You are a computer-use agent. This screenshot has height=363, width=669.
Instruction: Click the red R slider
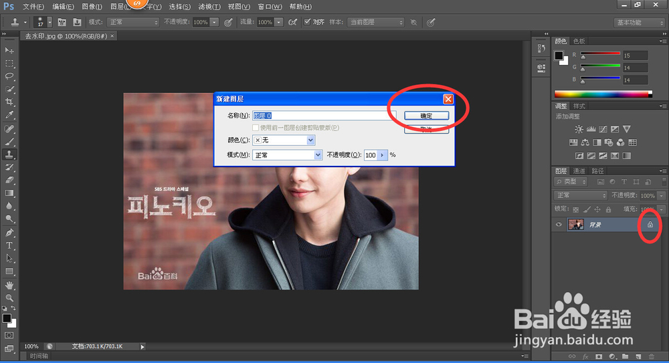pyautogui.click(x=600, y=53)
